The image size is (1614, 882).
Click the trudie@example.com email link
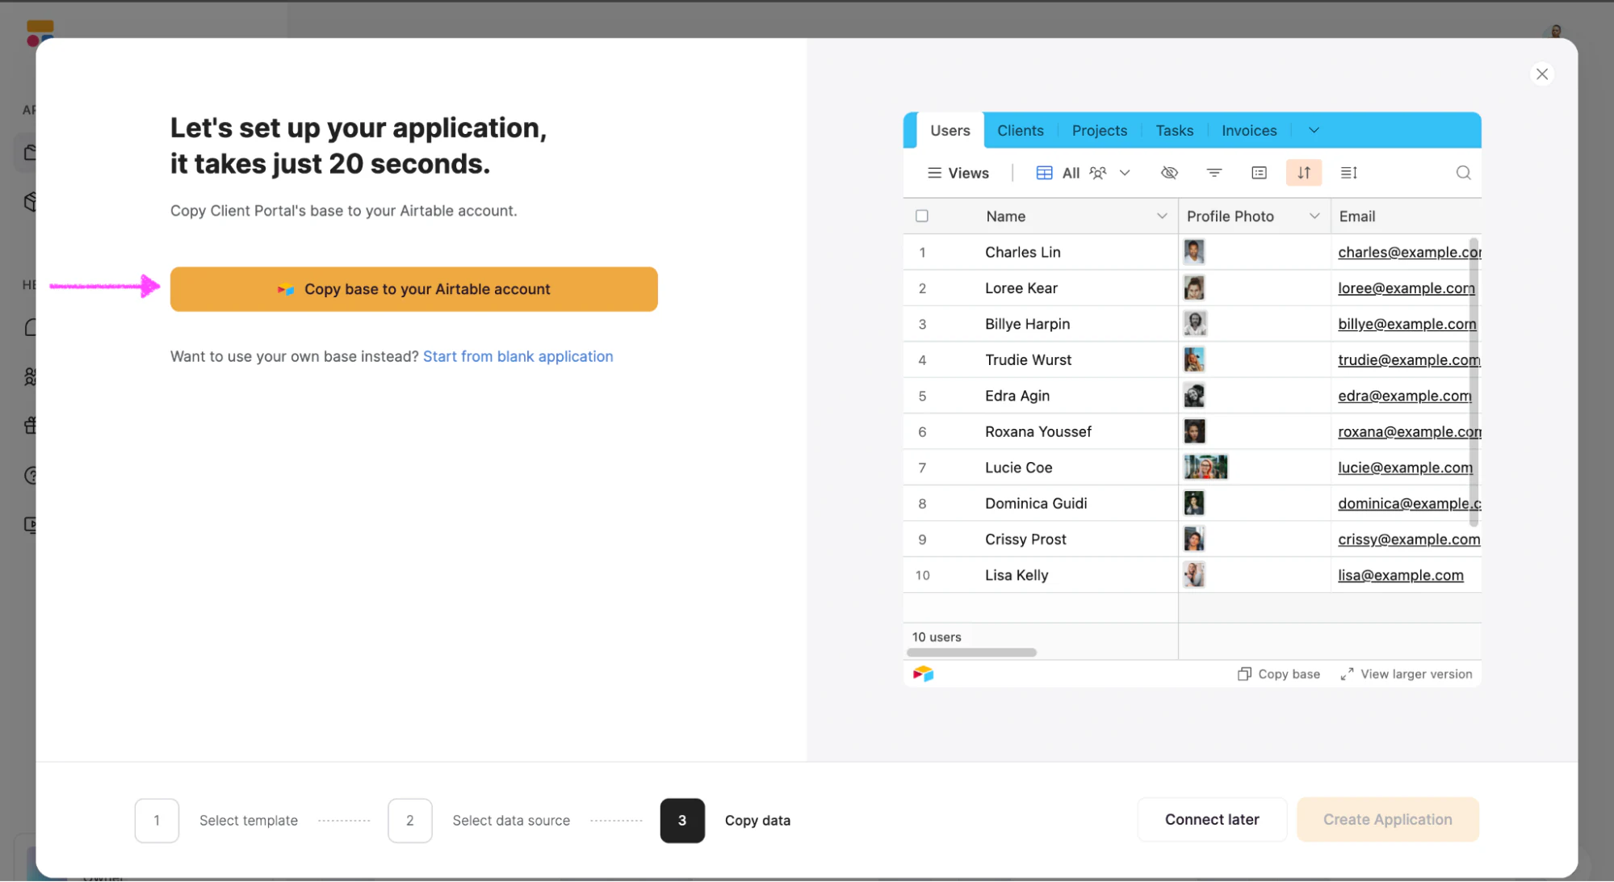pos(1409,359)
